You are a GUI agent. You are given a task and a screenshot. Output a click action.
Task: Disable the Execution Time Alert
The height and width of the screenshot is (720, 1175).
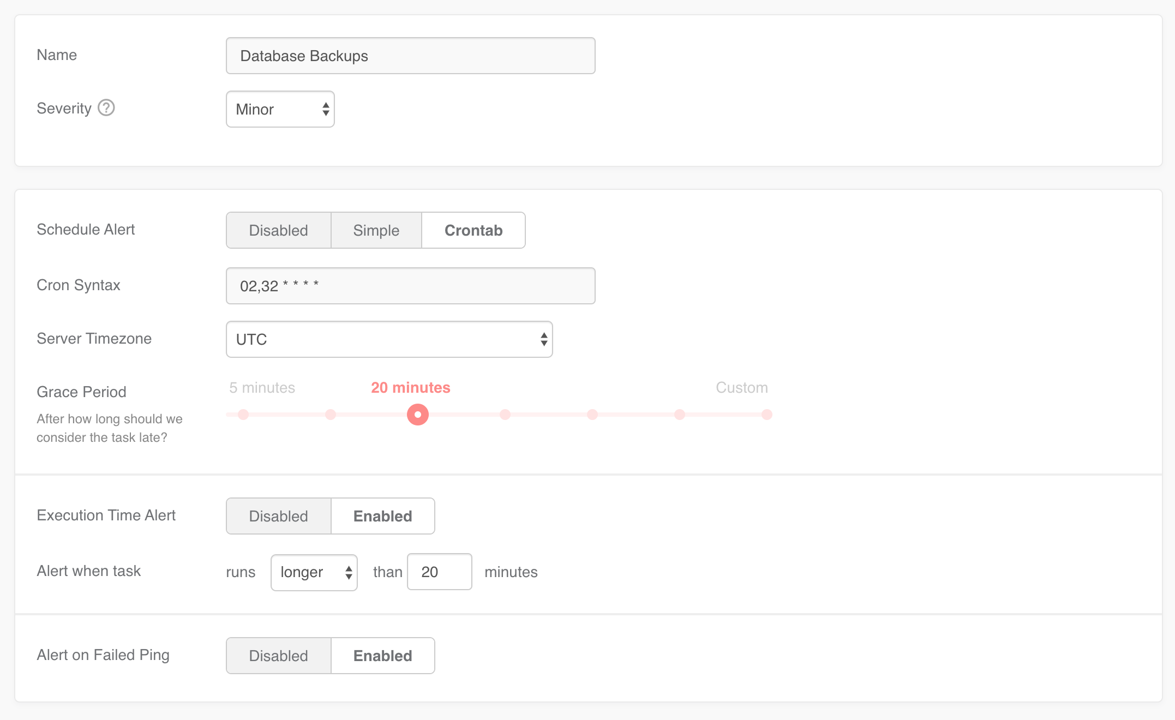coord(278,516)
